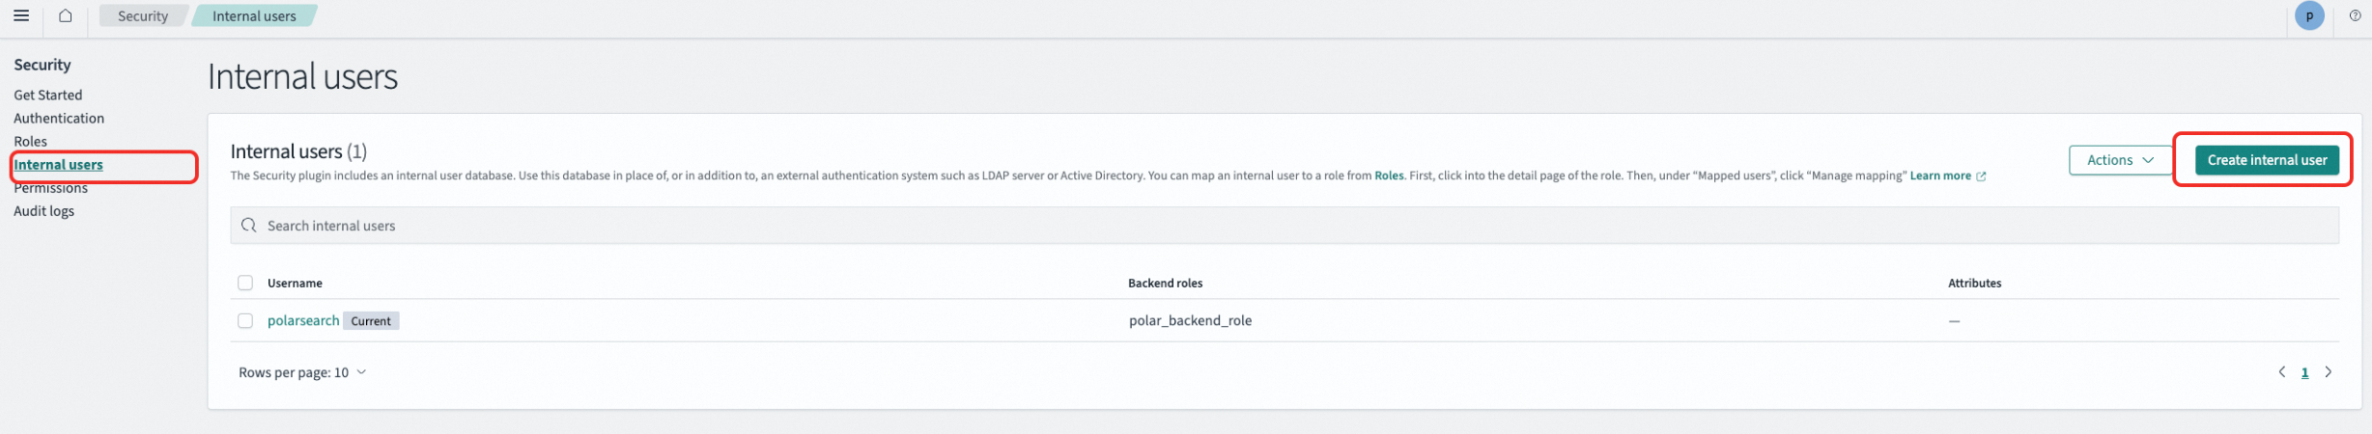
Task: Go to the next page arrow
Action: 2328,372
